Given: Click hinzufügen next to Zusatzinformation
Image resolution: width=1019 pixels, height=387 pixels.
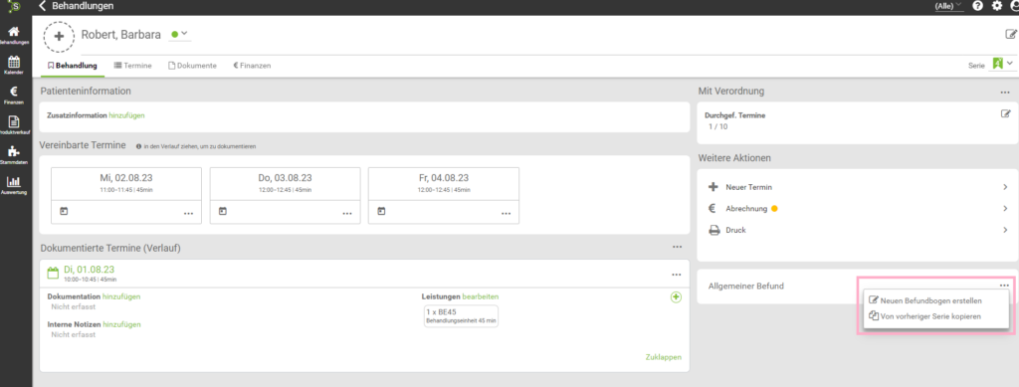Looking at the screenshot, I should (x=126, y=115).
